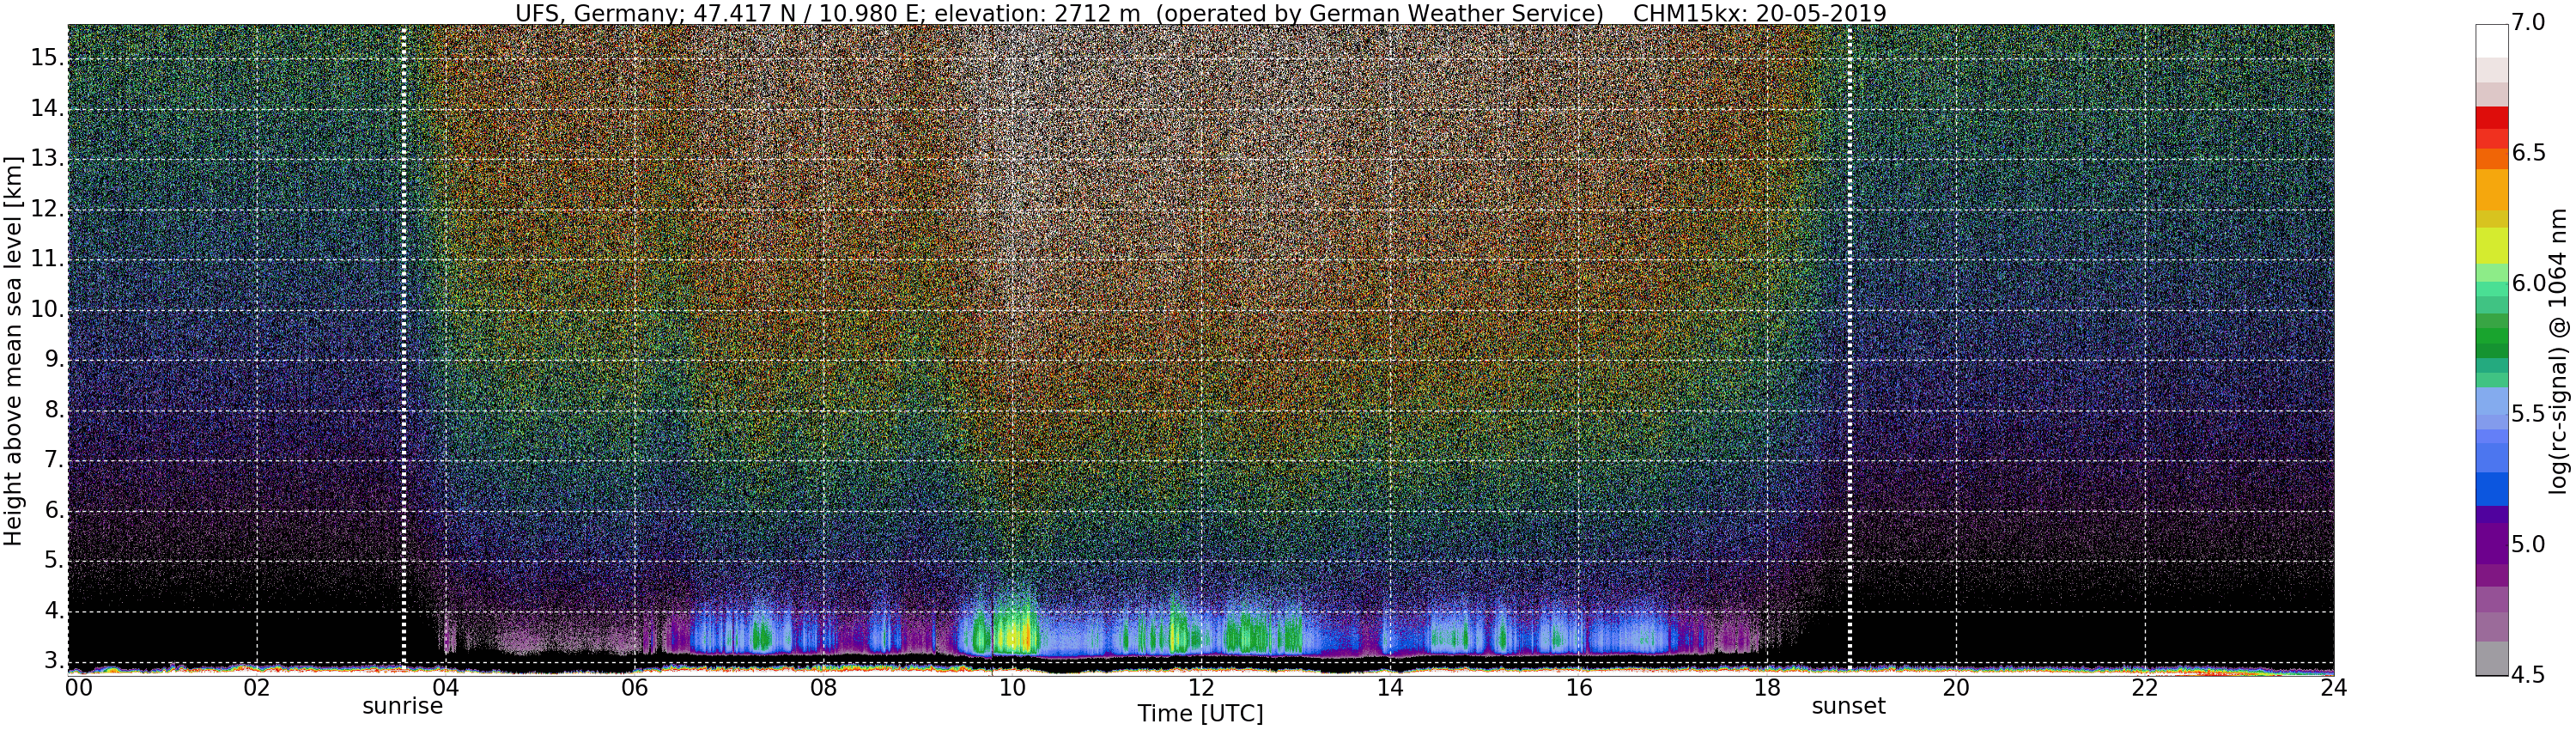
Task: Click the height axis tick '10.'
Action: 46,310
